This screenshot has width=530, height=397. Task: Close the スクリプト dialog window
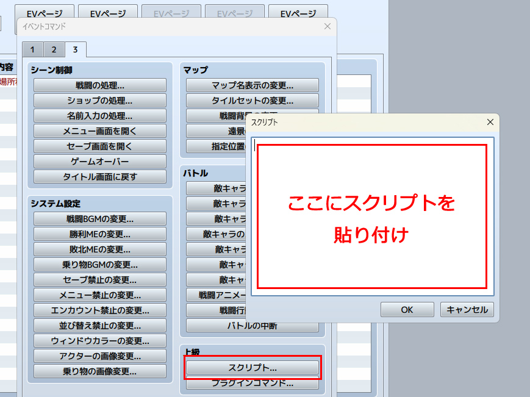click(x=490, y=122)
